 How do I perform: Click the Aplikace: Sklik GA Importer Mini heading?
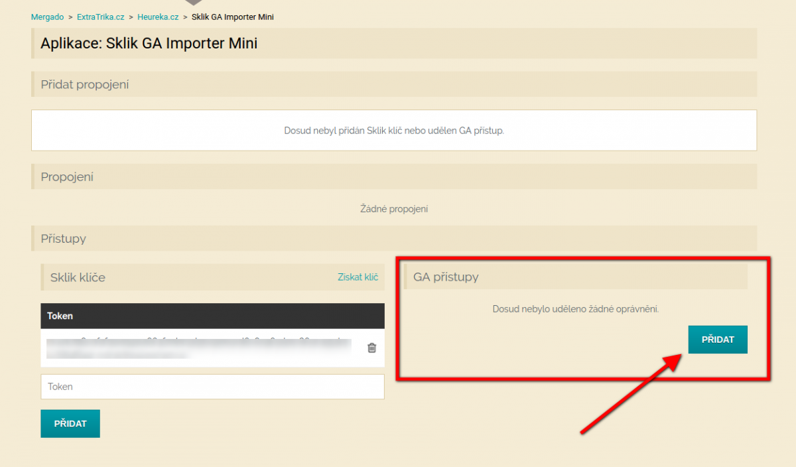(394, 44)
